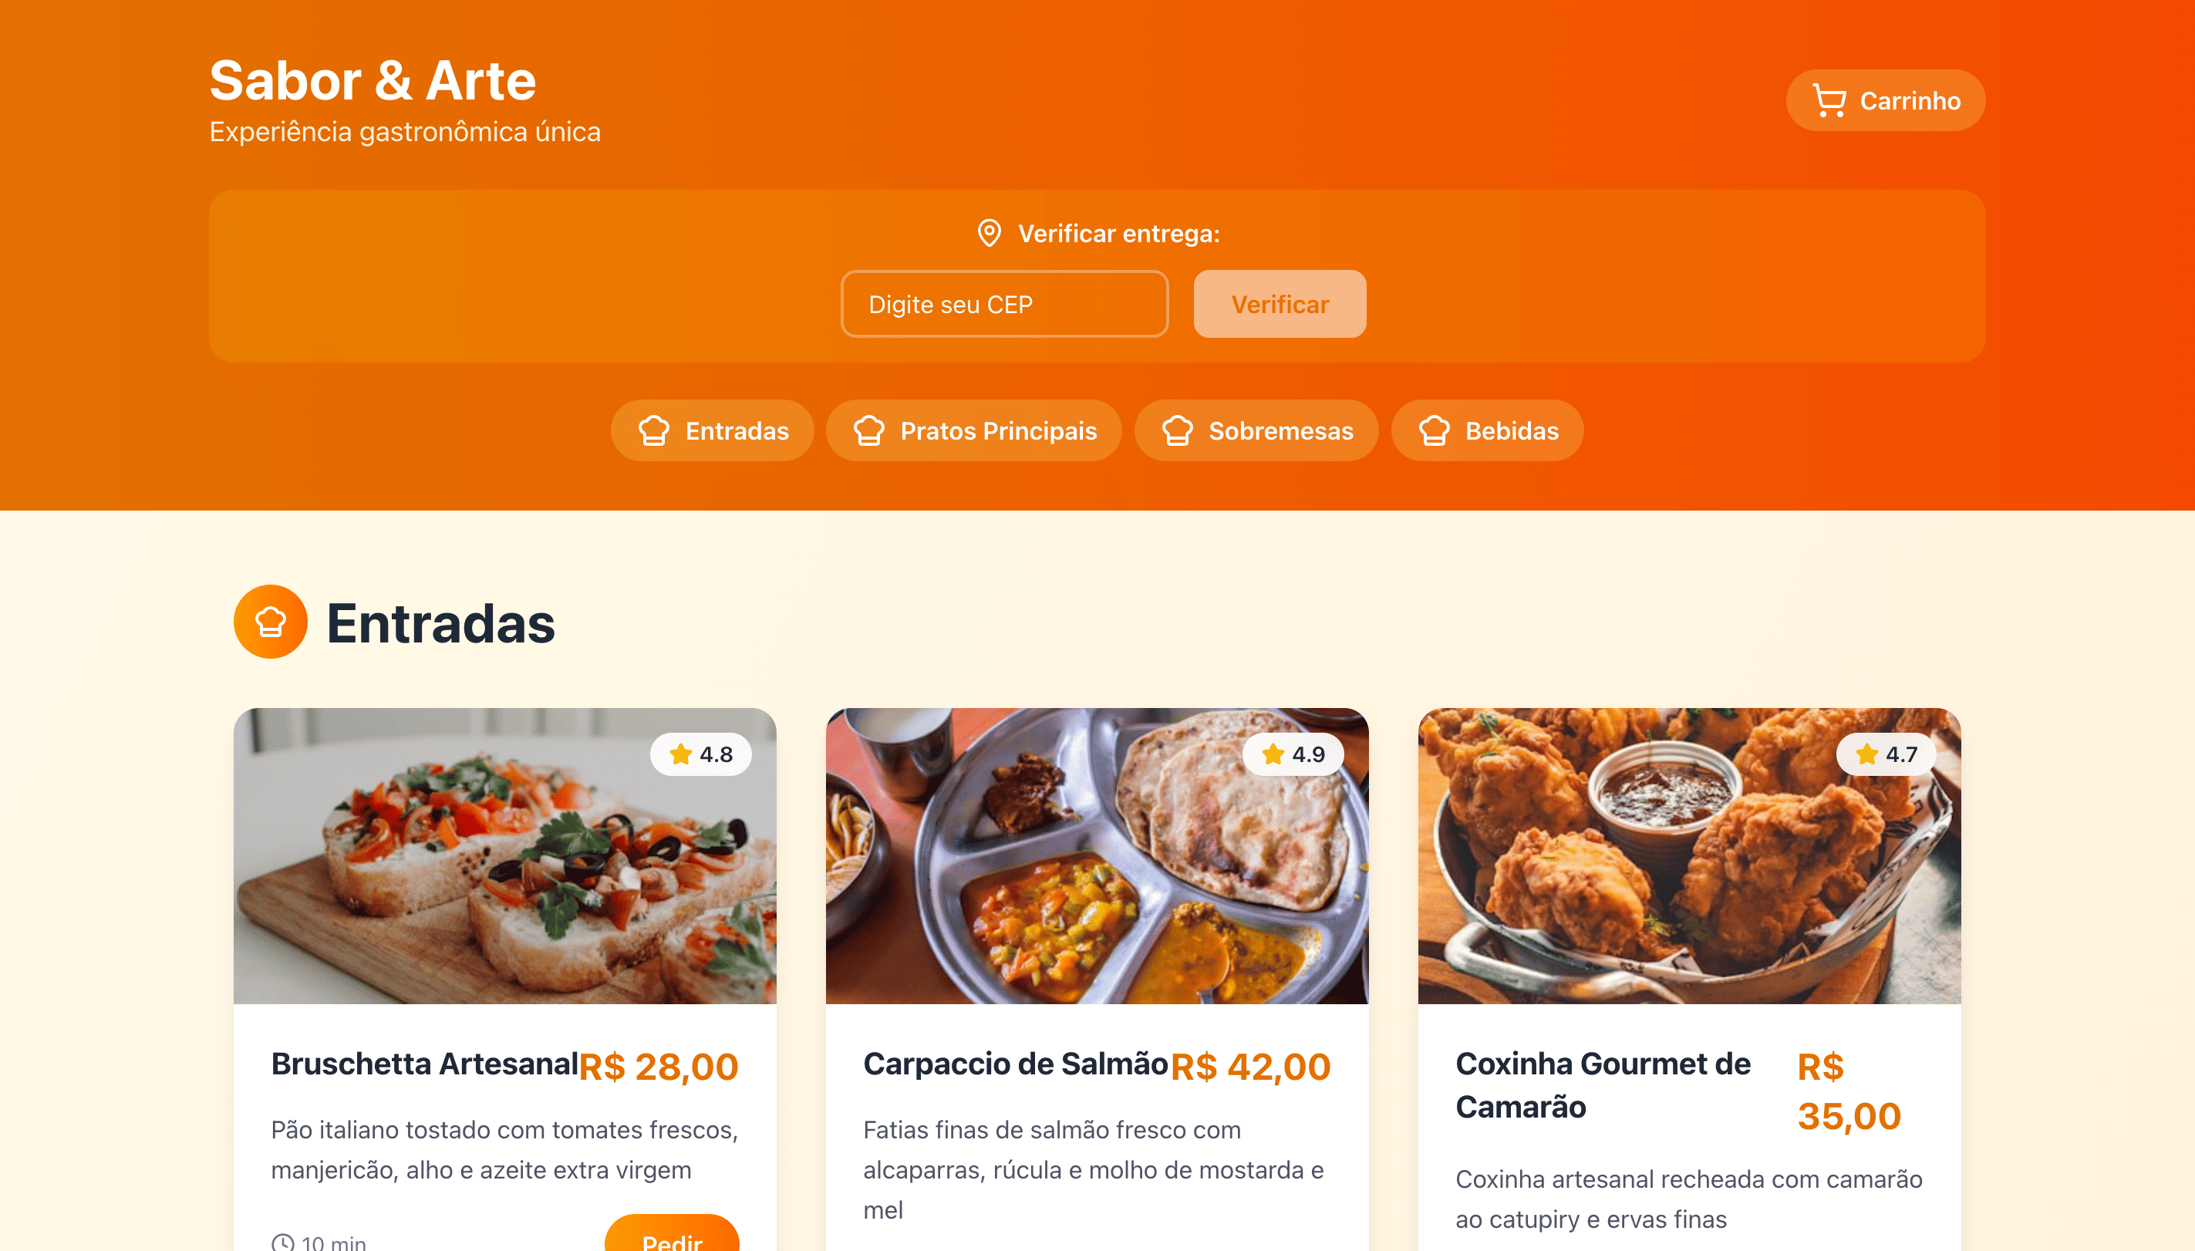Click the clock icon by 10 min
This screenshot has height=1251, width=2195.
(x=282, y=1243)
